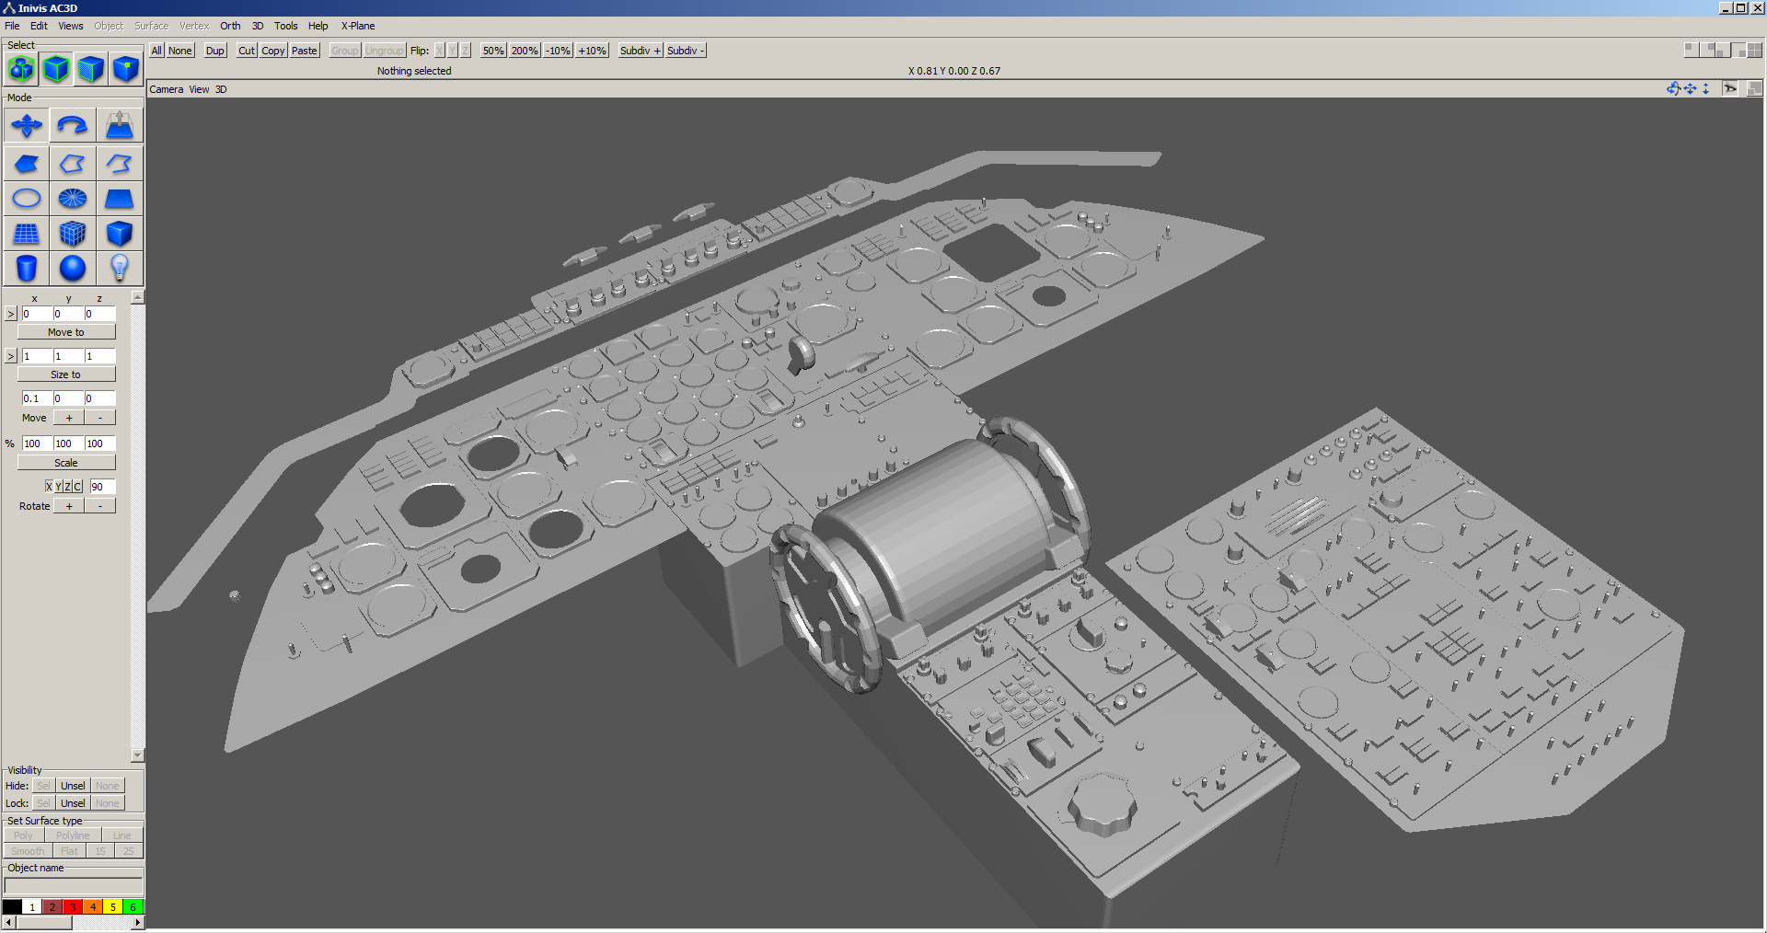Expand Move to values with arrow button
1767x933 pixels.
pos(11,314)
